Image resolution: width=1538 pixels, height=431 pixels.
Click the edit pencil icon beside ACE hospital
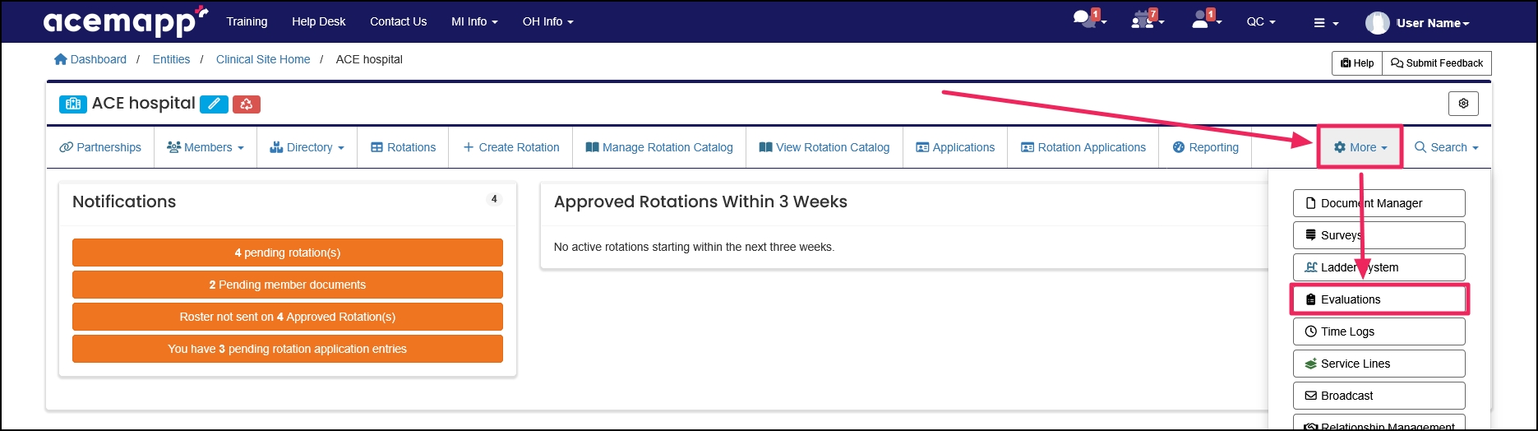click(214, 104)
